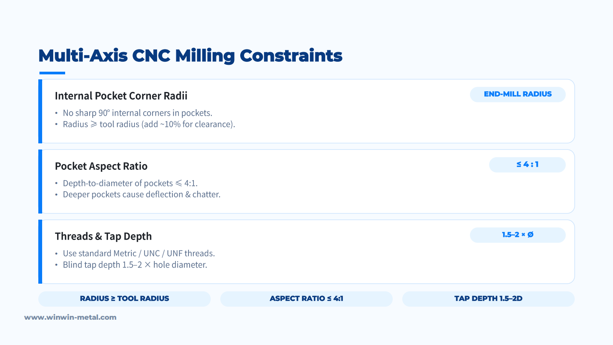Click the RADIUS ≥ TOOL RADIUS pill
613x345 pixels.
point(125,299)
